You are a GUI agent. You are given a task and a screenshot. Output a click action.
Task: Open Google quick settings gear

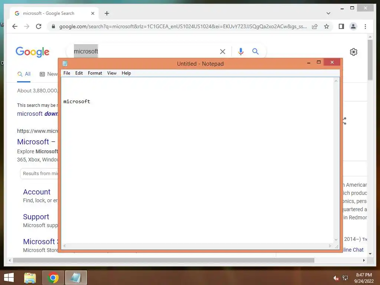click(x=354, y=52)
